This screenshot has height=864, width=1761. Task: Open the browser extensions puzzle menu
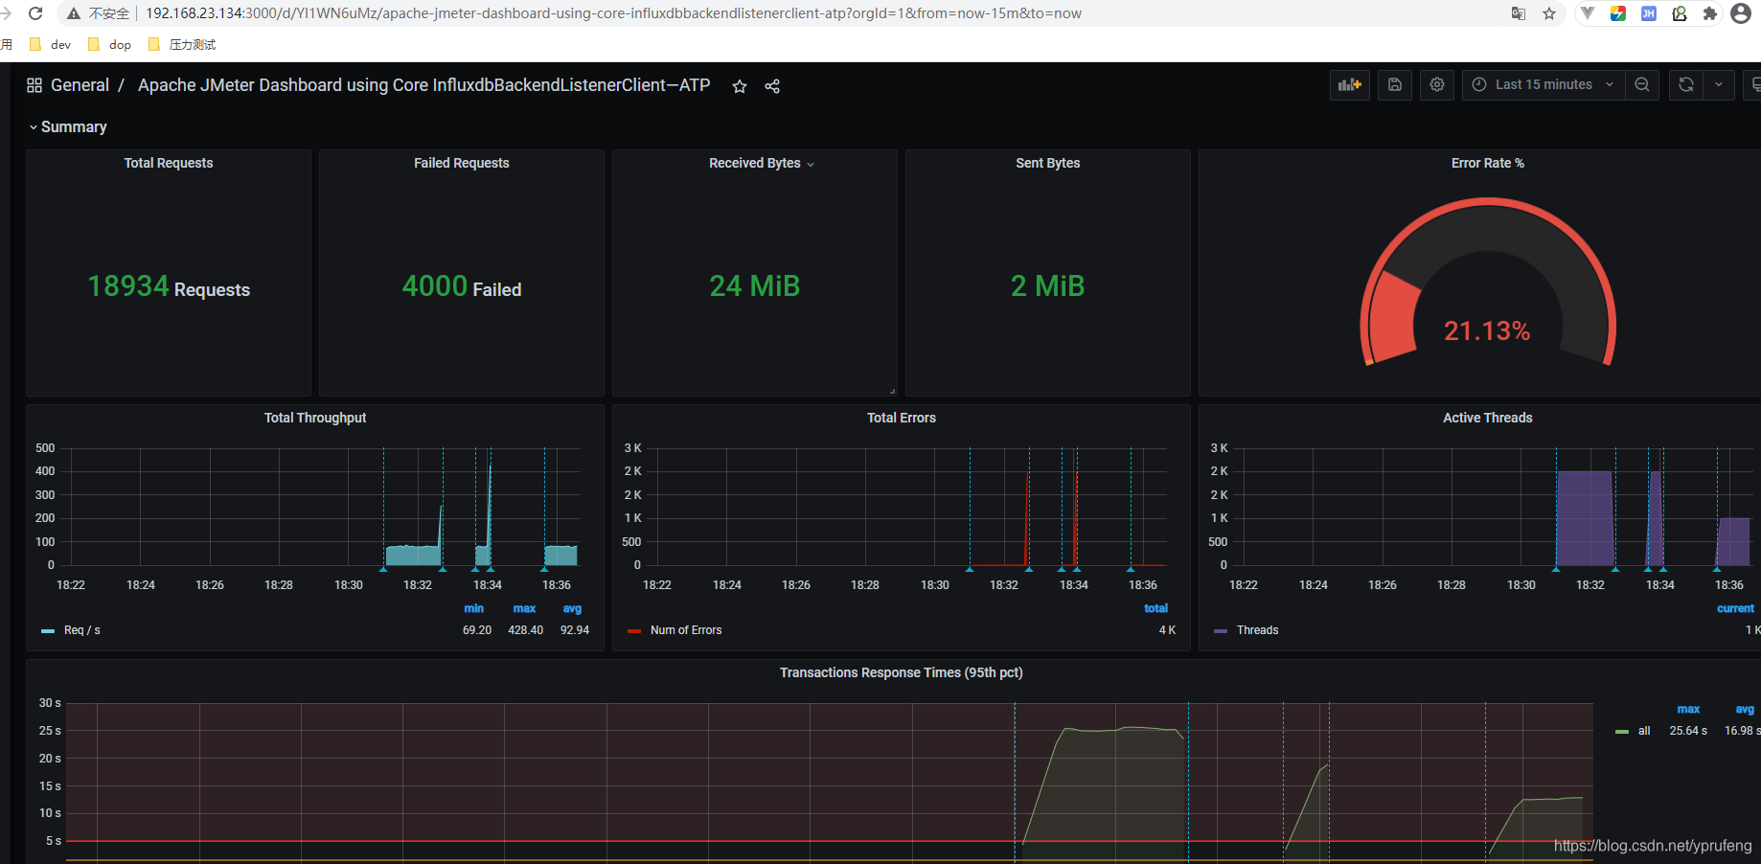tap(1710, 13)
